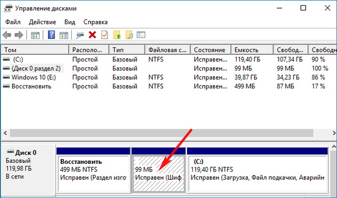Toggle the console tree toolbar icon

(x=35, y=35)
